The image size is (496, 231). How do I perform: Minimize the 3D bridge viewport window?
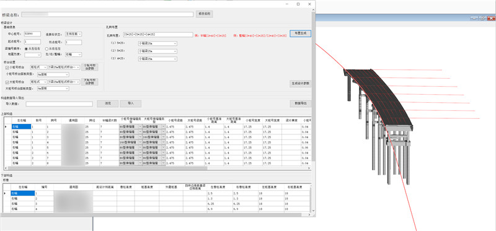[x=474, y=18]
